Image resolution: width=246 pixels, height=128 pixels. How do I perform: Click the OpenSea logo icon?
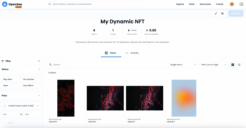coord(5,4)
